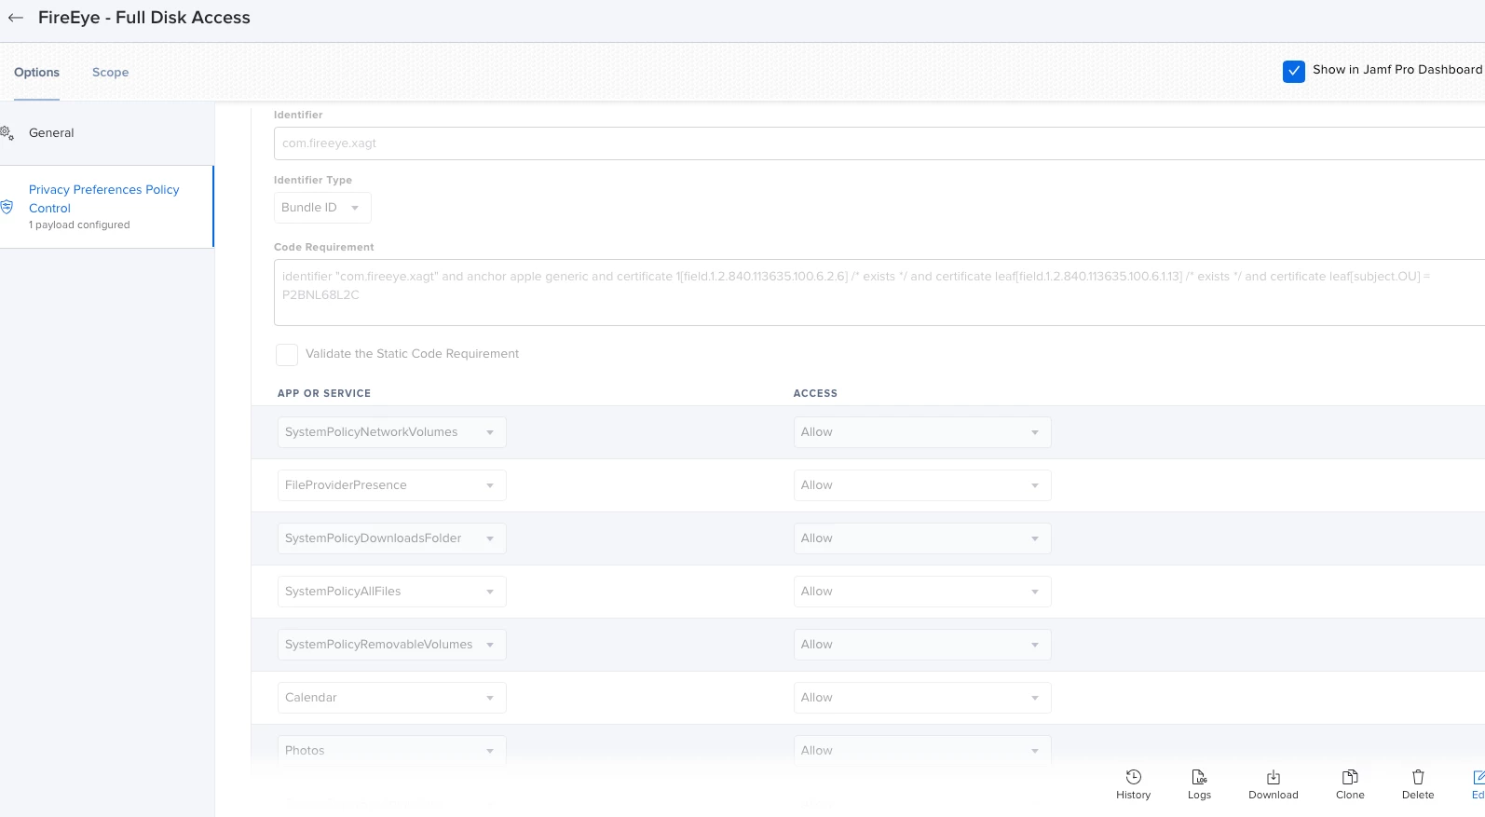Open the Identifier Type Bundle ID dropdown
This screenshot has width=1485, height=817.
click(322, 208)
